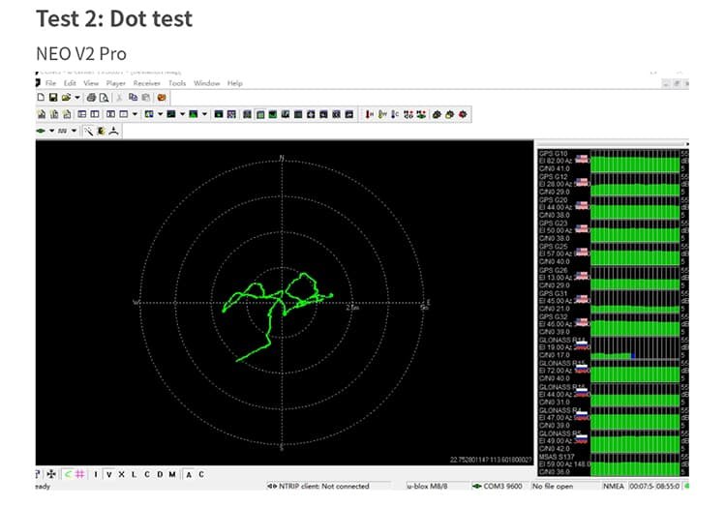
Task: Click the Histogram View icon
Action: click(171, 114)
